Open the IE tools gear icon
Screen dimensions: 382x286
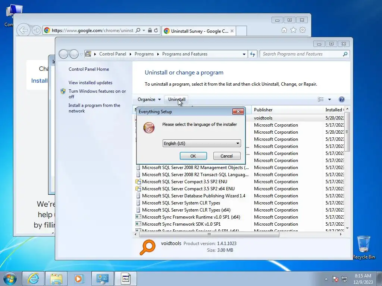pyautogui.click(x=303, y=30)
